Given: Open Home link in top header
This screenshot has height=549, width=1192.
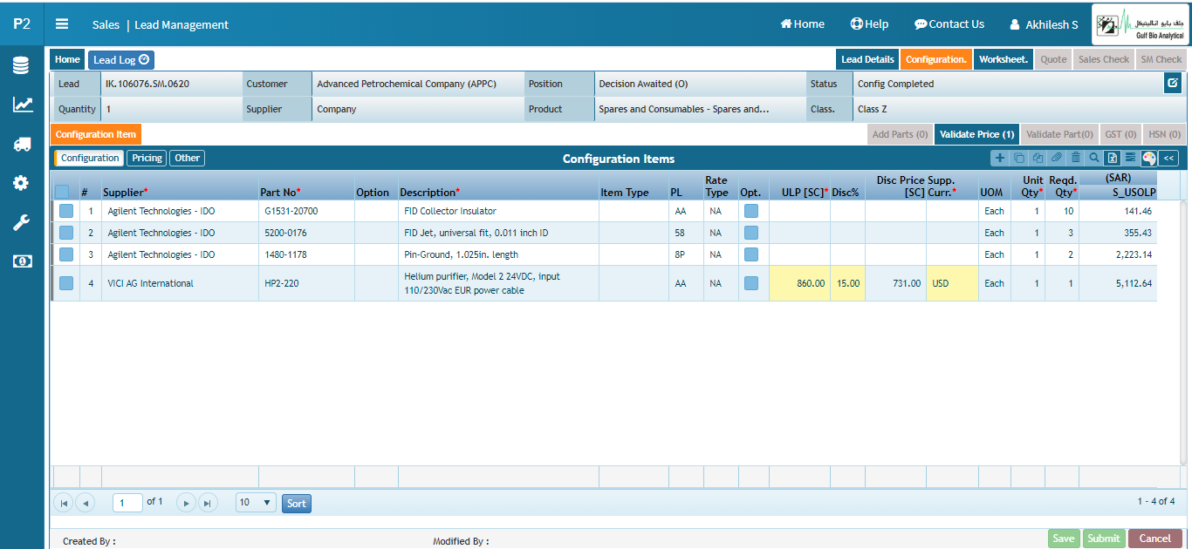Looking at the screenshot, I should click(x=803, y=24).
